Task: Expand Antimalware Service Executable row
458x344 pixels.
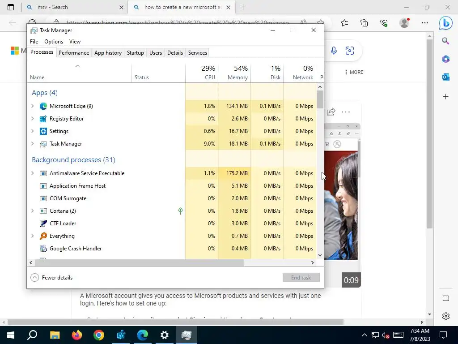Action: pos(33,173)
